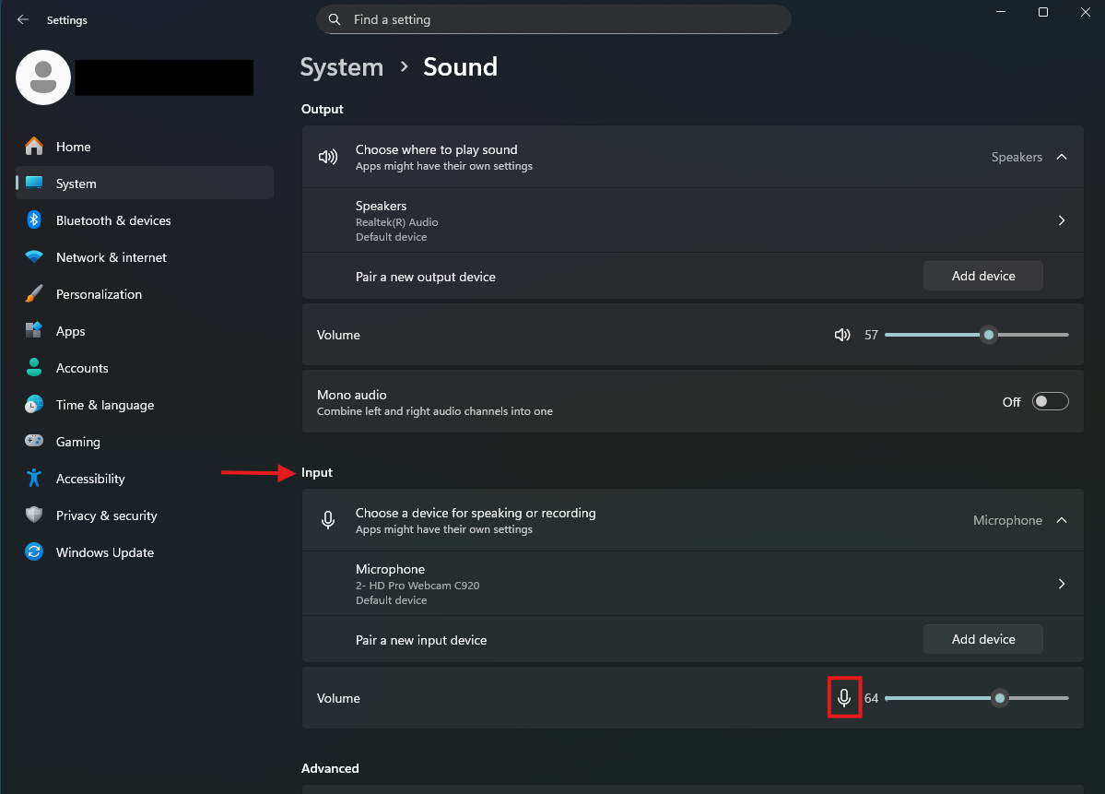
Task: Collapse the Microphone input device list
Action: point(1062,520)
